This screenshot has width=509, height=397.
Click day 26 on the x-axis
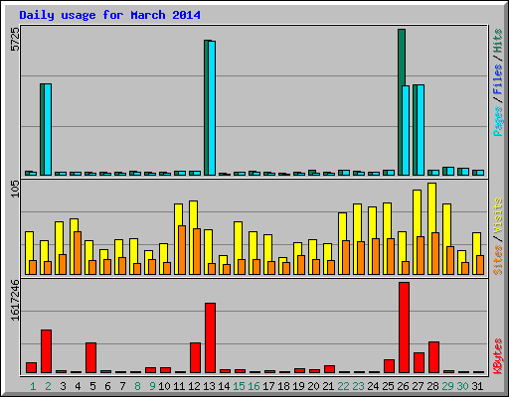pos(403,386)
